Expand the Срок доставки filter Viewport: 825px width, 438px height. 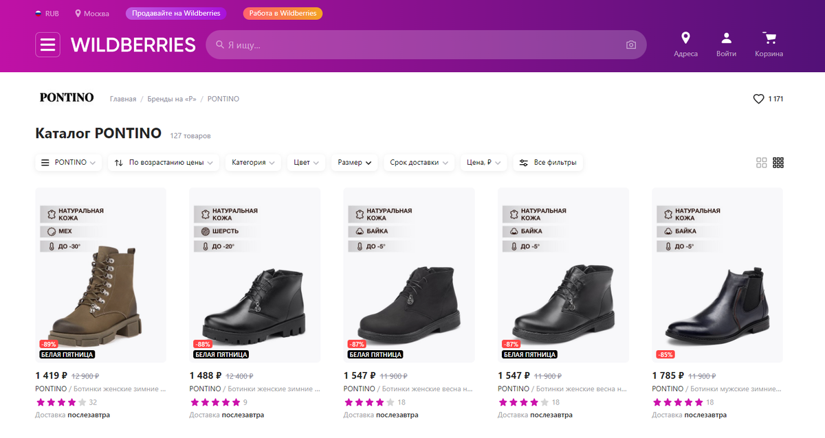(x=419, y=163)
